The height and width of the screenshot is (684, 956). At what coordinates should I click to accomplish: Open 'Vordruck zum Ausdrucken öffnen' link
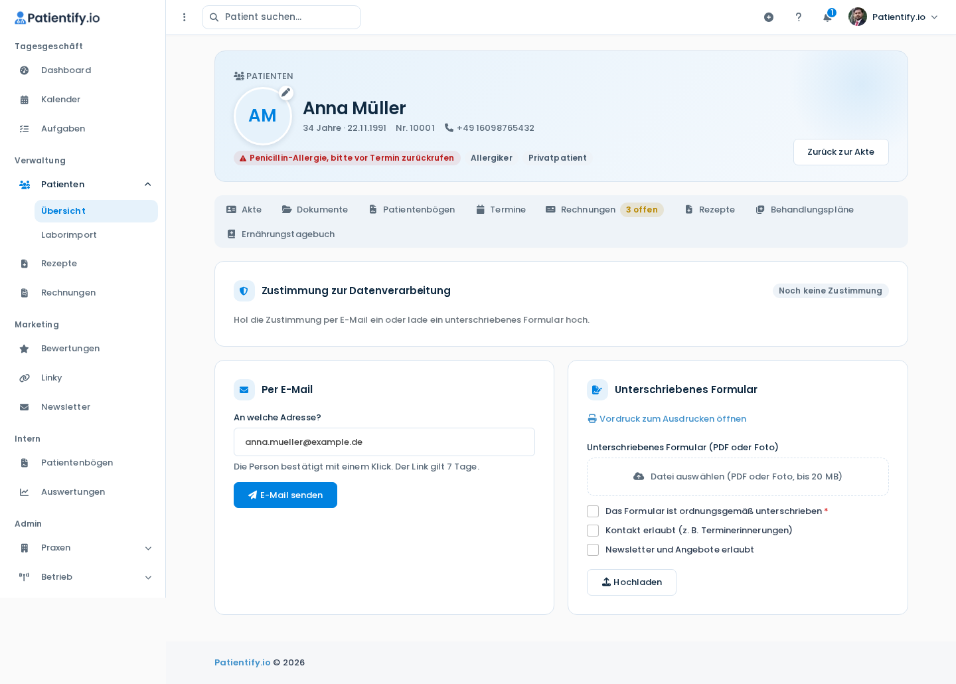pyautogui.click(x=667, y=419)
